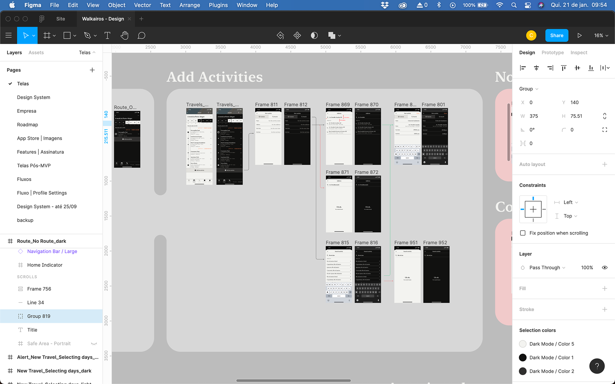Open the Arrange menu
The image size is (615, 384).
tap(190, 5)
